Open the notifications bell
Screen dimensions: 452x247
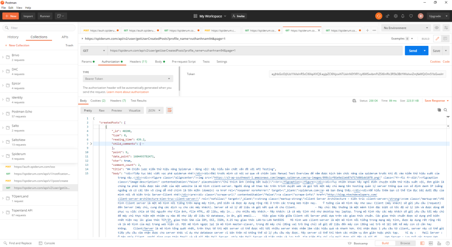coord(403,16)
